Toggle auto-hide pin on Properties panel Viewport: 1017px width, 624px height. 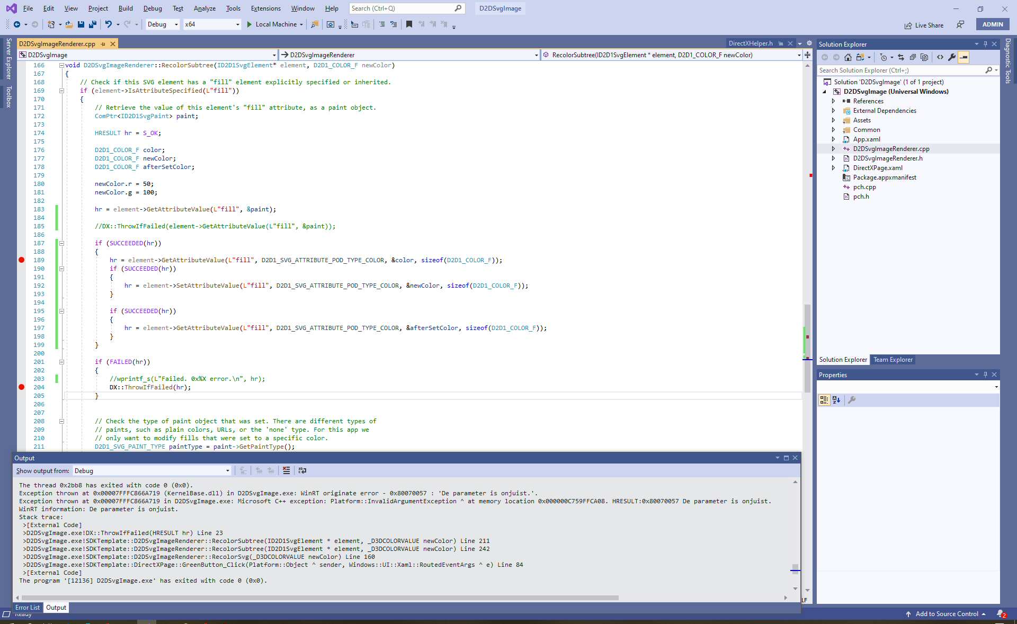[985, 375]
